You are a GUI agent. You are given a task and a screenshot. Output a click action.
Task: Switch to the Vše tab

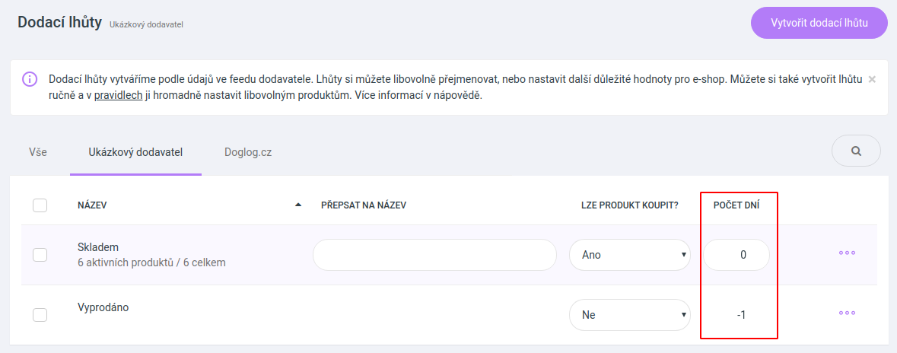38,153
